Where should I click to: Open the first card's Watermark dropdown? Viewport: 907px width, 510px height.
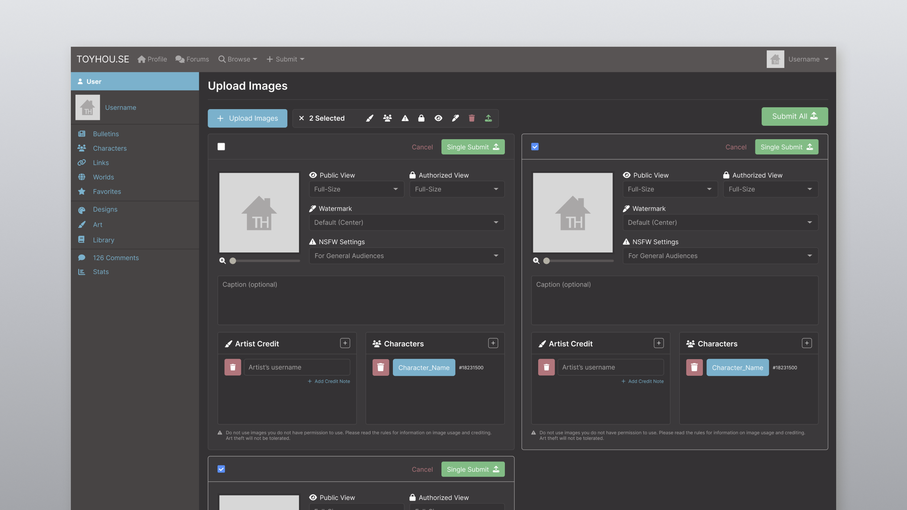pos(406,222)
